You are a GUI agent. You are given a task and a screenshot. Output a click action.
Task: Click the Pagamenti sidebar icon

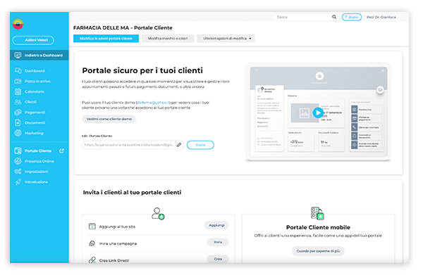point(18,113)
